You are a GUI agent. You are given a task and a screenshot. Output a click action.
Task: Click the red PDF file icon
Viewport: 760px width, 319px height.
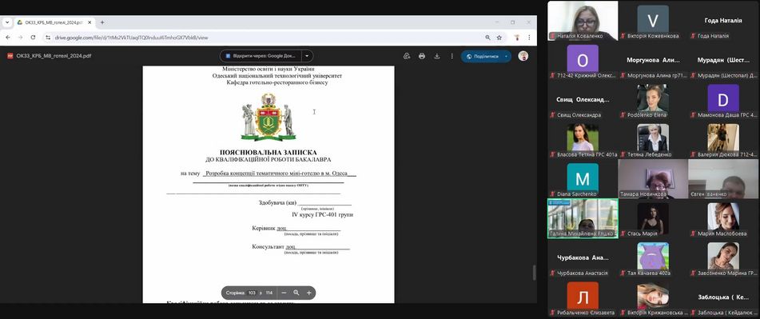click(x=10, y=56)
